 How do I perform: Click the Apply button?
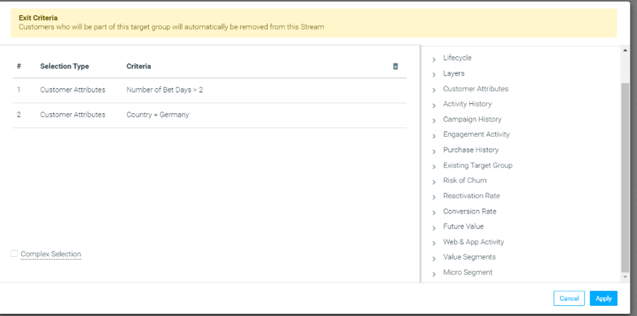[x=604, y=298]
